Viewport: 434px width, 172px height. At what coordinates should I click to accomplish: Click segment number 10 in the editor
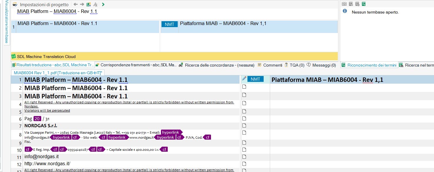coord(19,150)
